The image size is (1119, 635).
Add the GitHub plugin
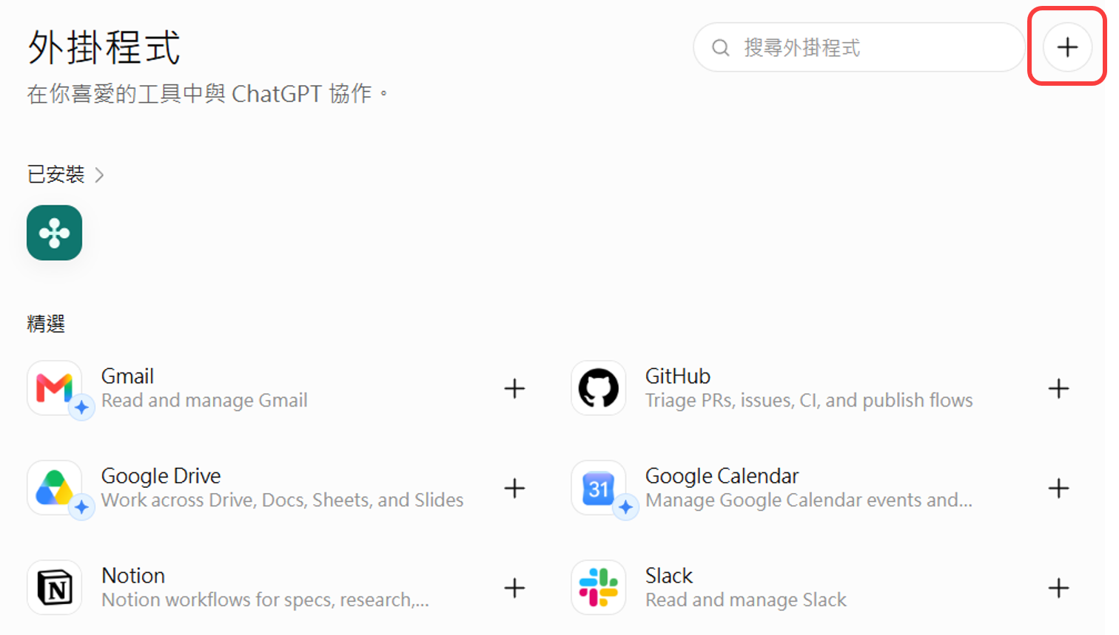tap(1058, 388)
